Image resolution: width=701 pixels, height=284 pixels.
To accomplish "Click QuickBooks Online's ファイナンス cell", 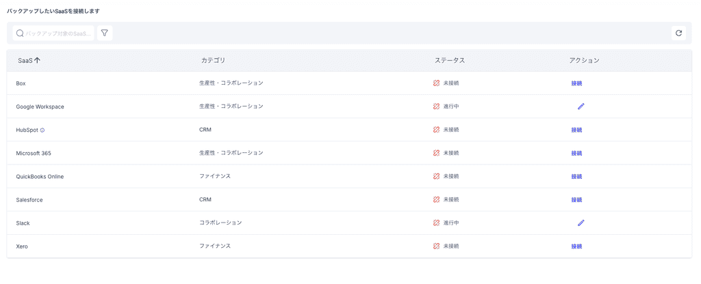I will coord(215,176).
